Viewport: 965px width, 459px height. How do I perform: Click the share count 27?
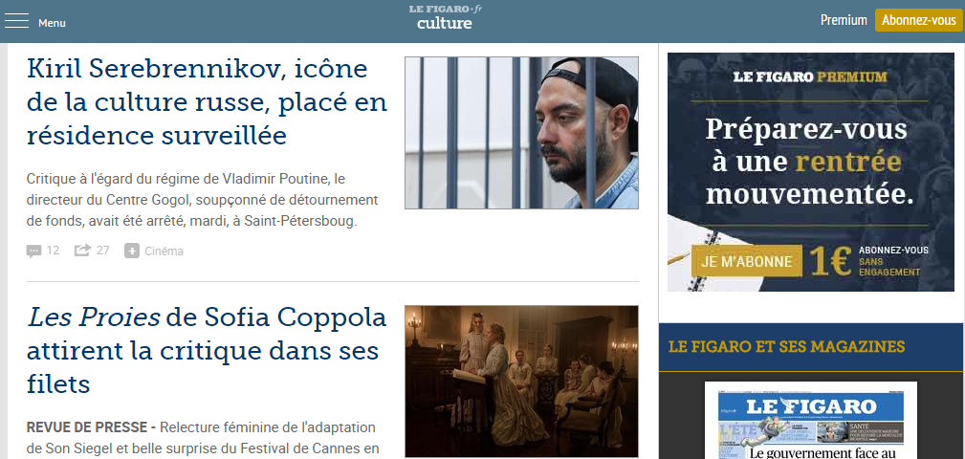[x=102, y=251]
